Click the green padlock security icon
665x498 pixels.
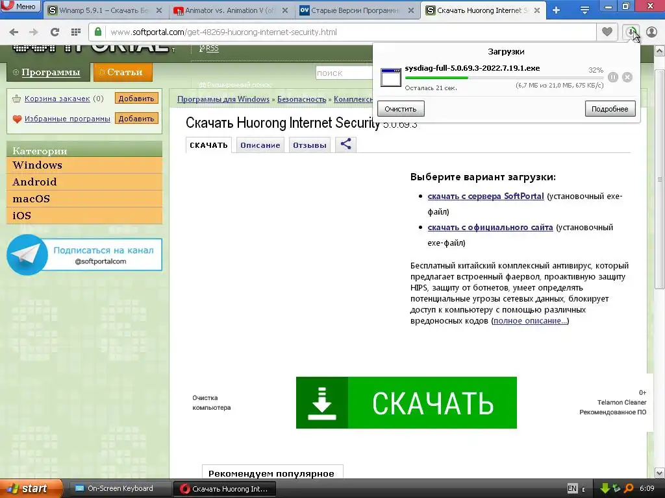click(98, 32)
